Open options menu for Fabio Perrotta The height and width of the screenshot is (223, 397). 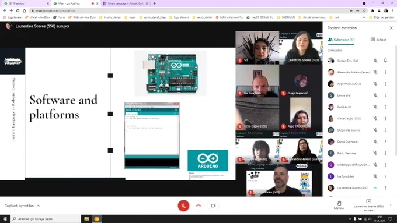(x=385, y=153)
